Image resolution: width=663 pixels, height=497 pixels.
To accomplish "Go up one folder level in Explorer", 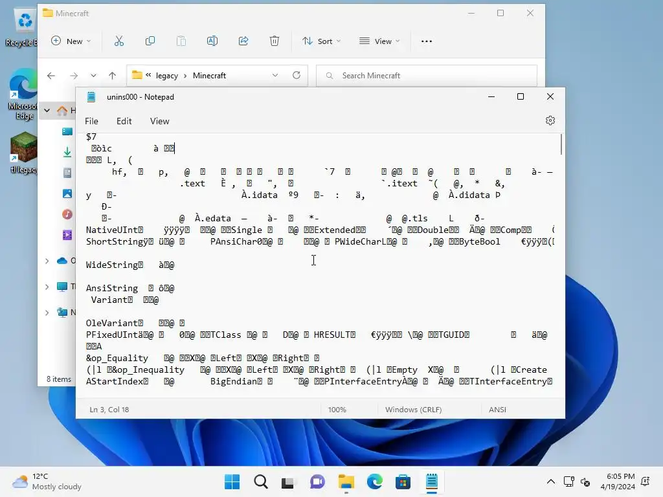I will click(x=112, y=76).
